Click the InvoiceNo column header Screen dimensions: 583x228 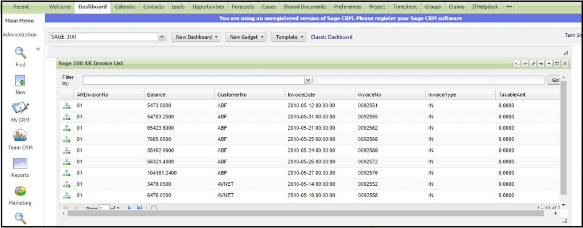click(x=390, y=95)
